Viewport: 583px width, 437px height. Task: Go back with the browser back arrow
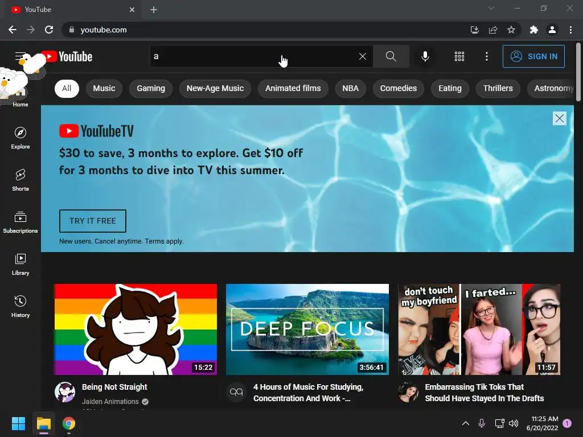click(13, 30)
